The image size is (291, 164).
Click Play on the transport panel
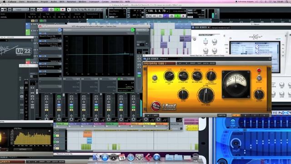[178, 16]
